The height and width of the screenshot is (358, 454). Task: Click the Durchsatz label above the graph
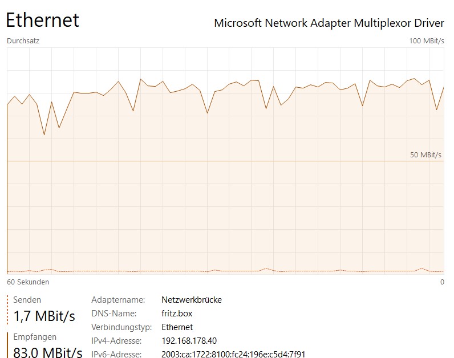23,41
